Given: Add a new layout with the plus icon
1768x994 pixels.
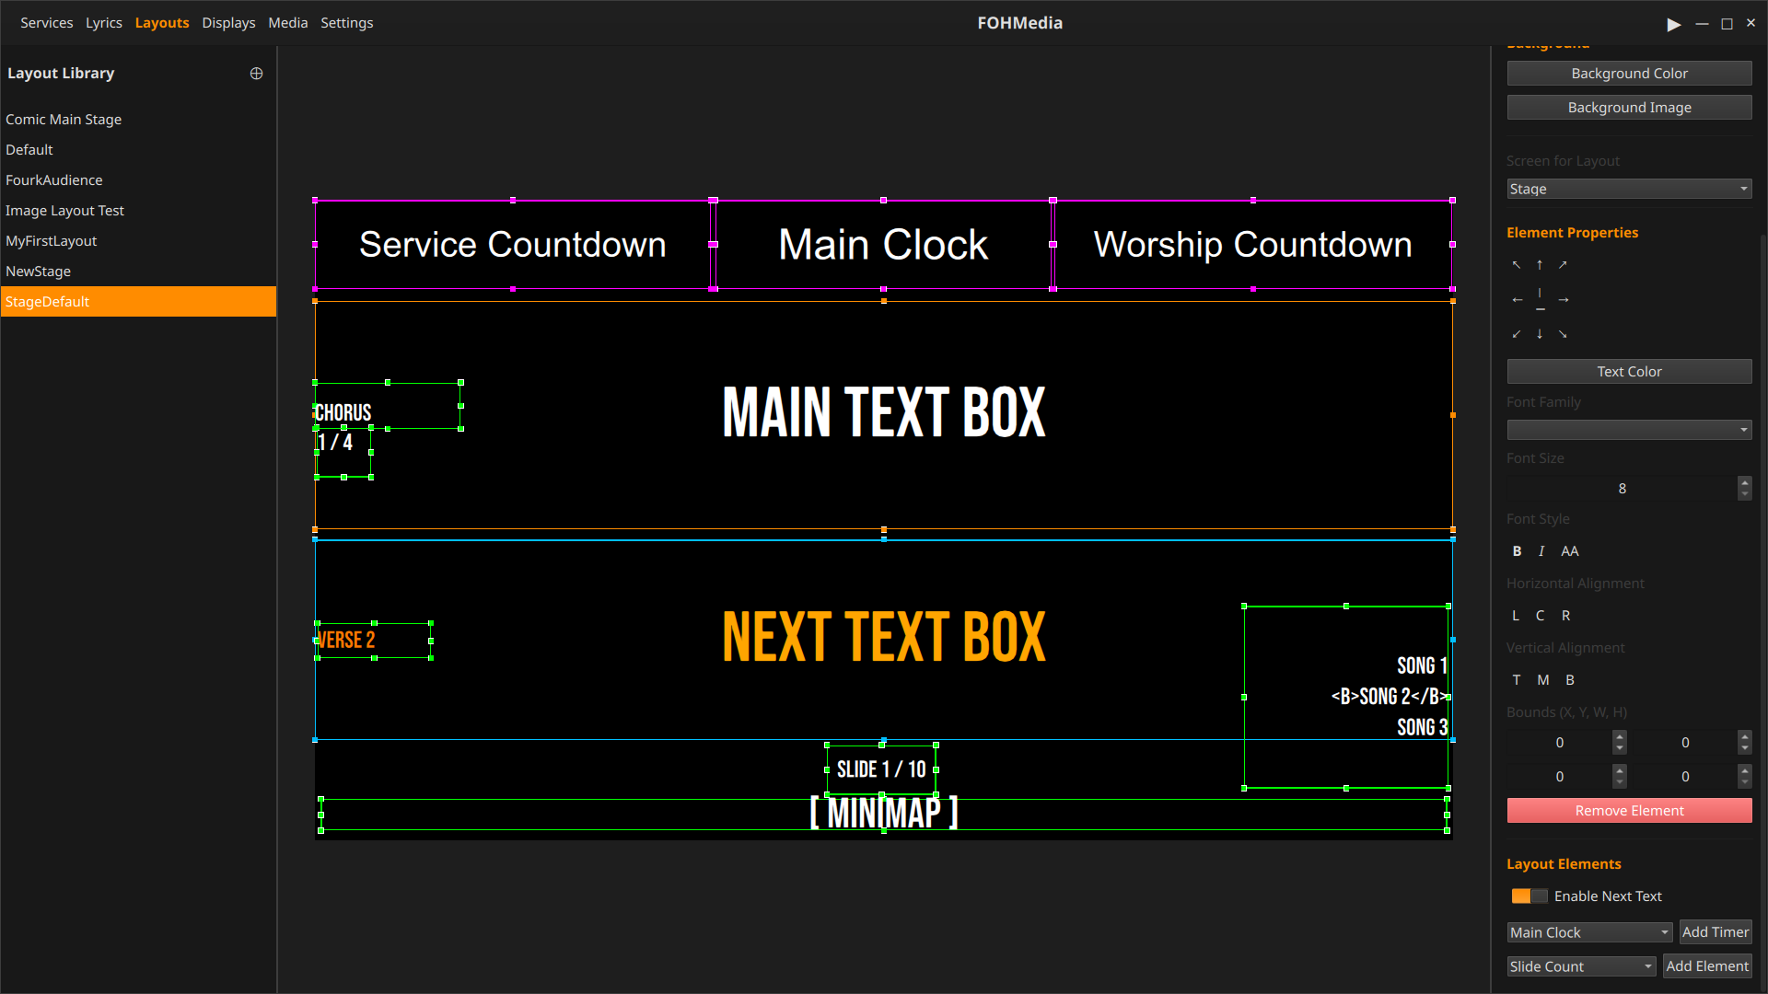Looking at the screenshot, I should click(256, 74).
